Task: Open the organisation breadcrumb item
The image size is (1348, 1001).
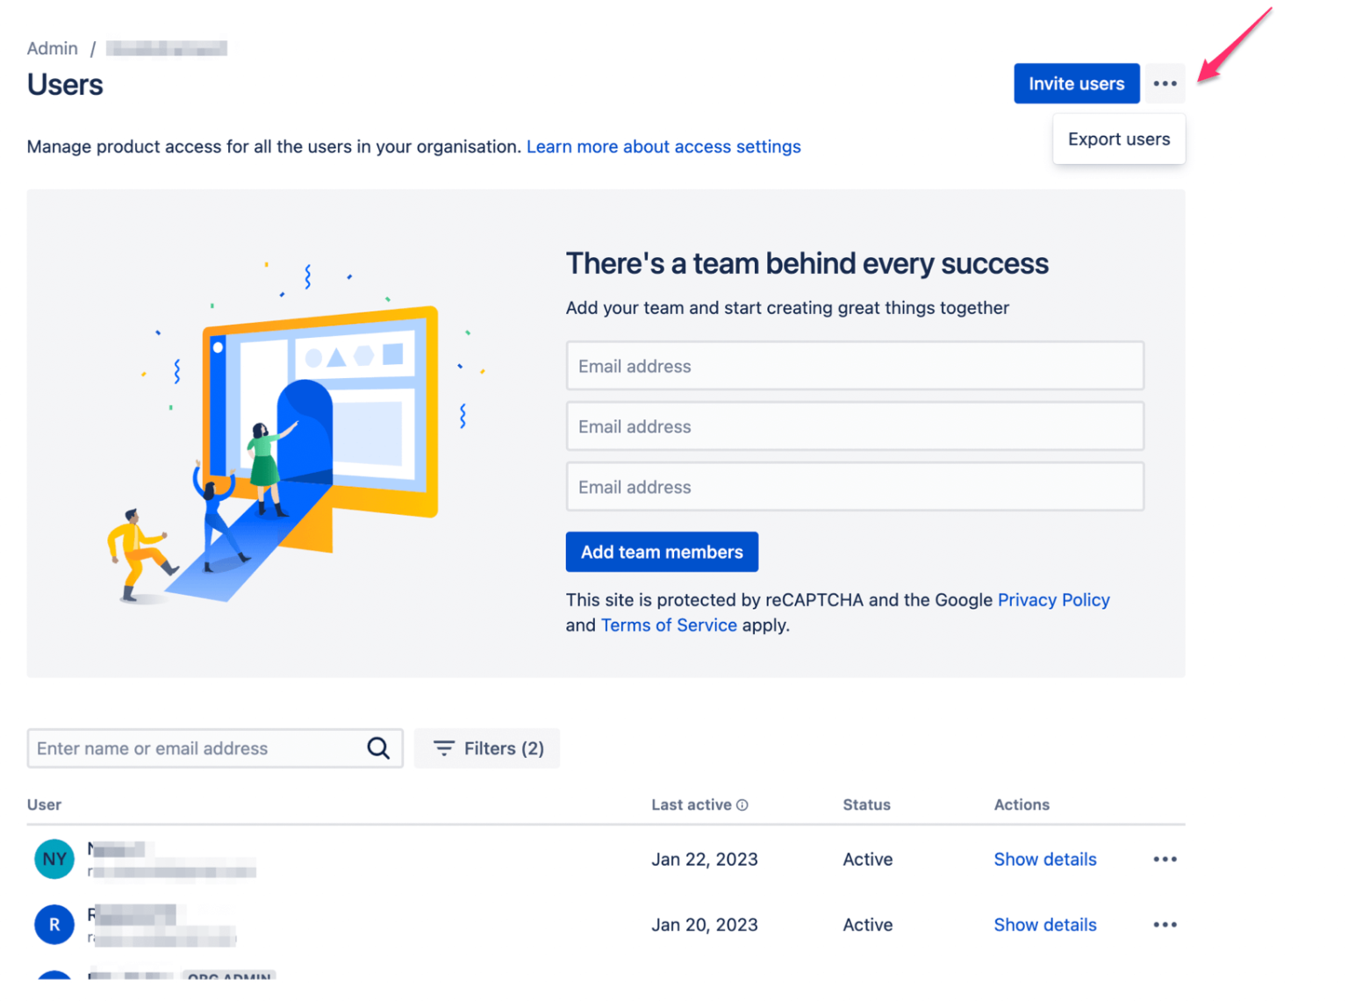Action: pos(166,48)
